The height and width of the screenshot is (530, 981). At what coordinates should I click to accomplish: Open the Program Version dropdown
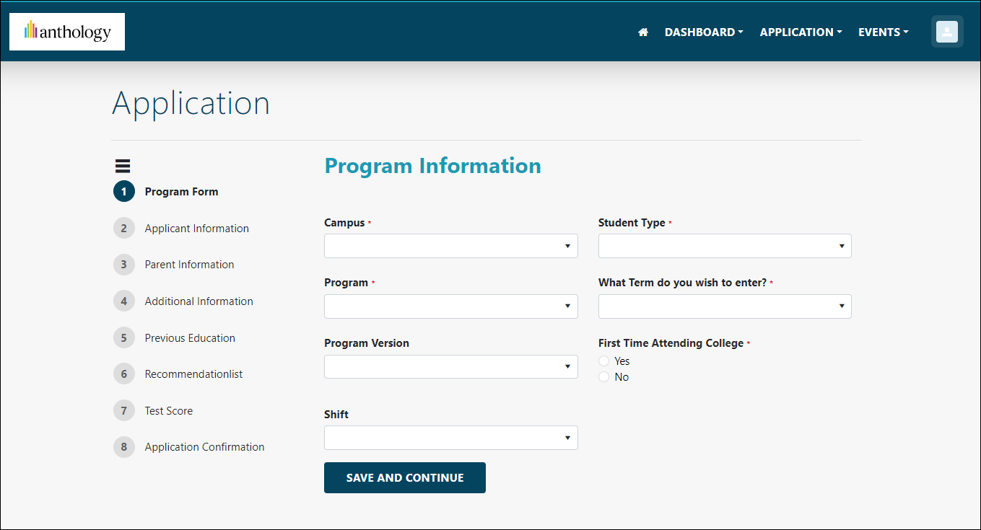(450, 366)
